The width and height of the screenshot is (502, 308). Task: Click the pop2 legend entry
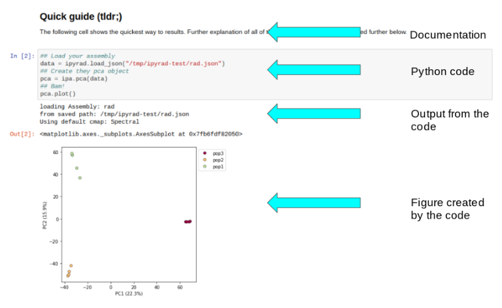click(x=213, y=160)
